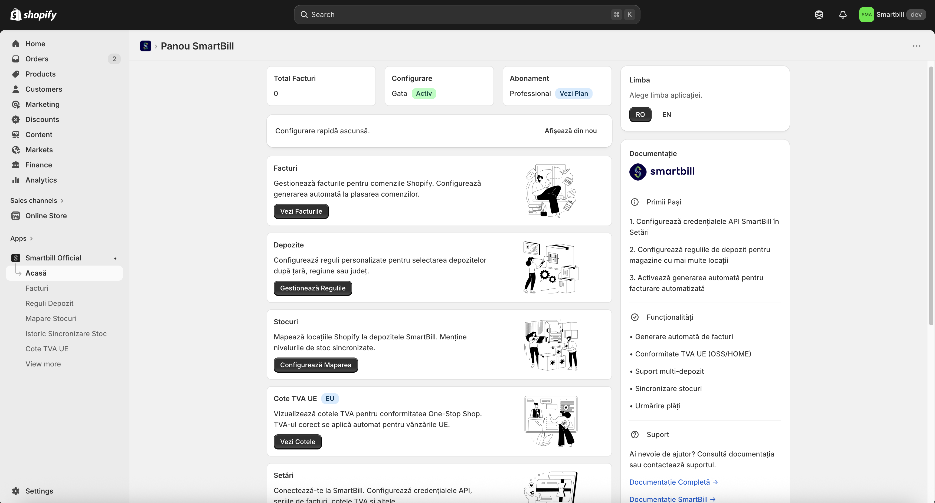The height and width of the screenshot is (503, 935).
Task: Click Afișează din nou
Action: [x=571, y=131]
